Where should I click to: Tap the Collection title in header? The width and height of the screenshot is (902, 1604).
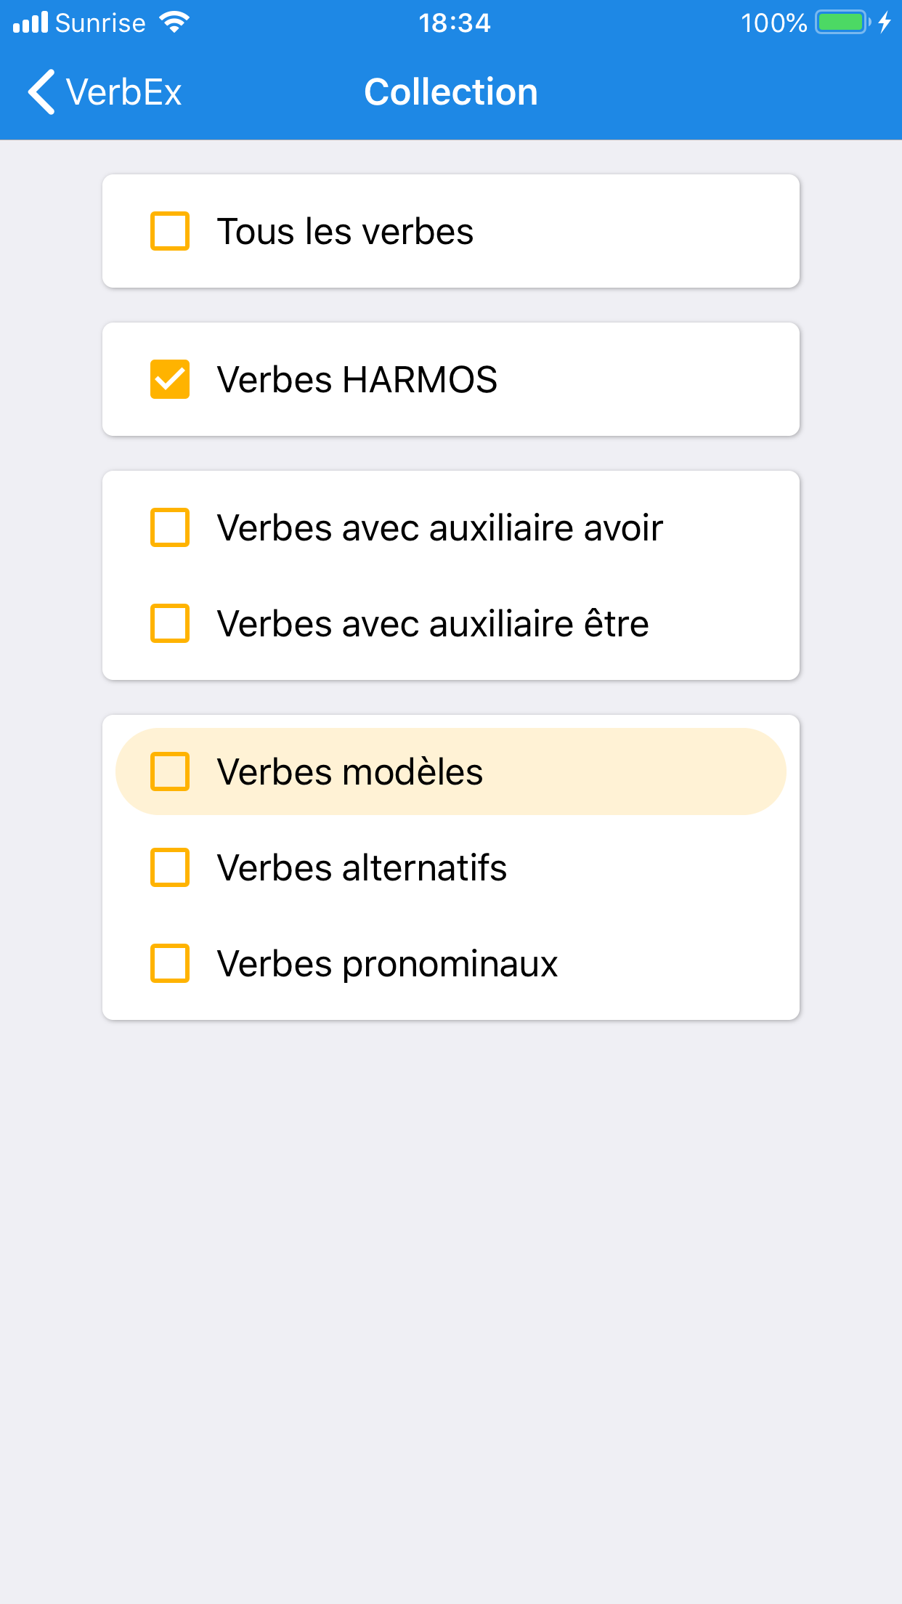point(451,92)
